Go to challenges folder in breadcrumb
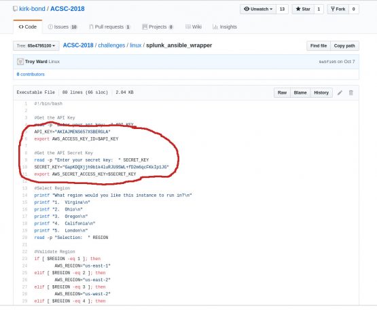 click(x=111, y=45)
